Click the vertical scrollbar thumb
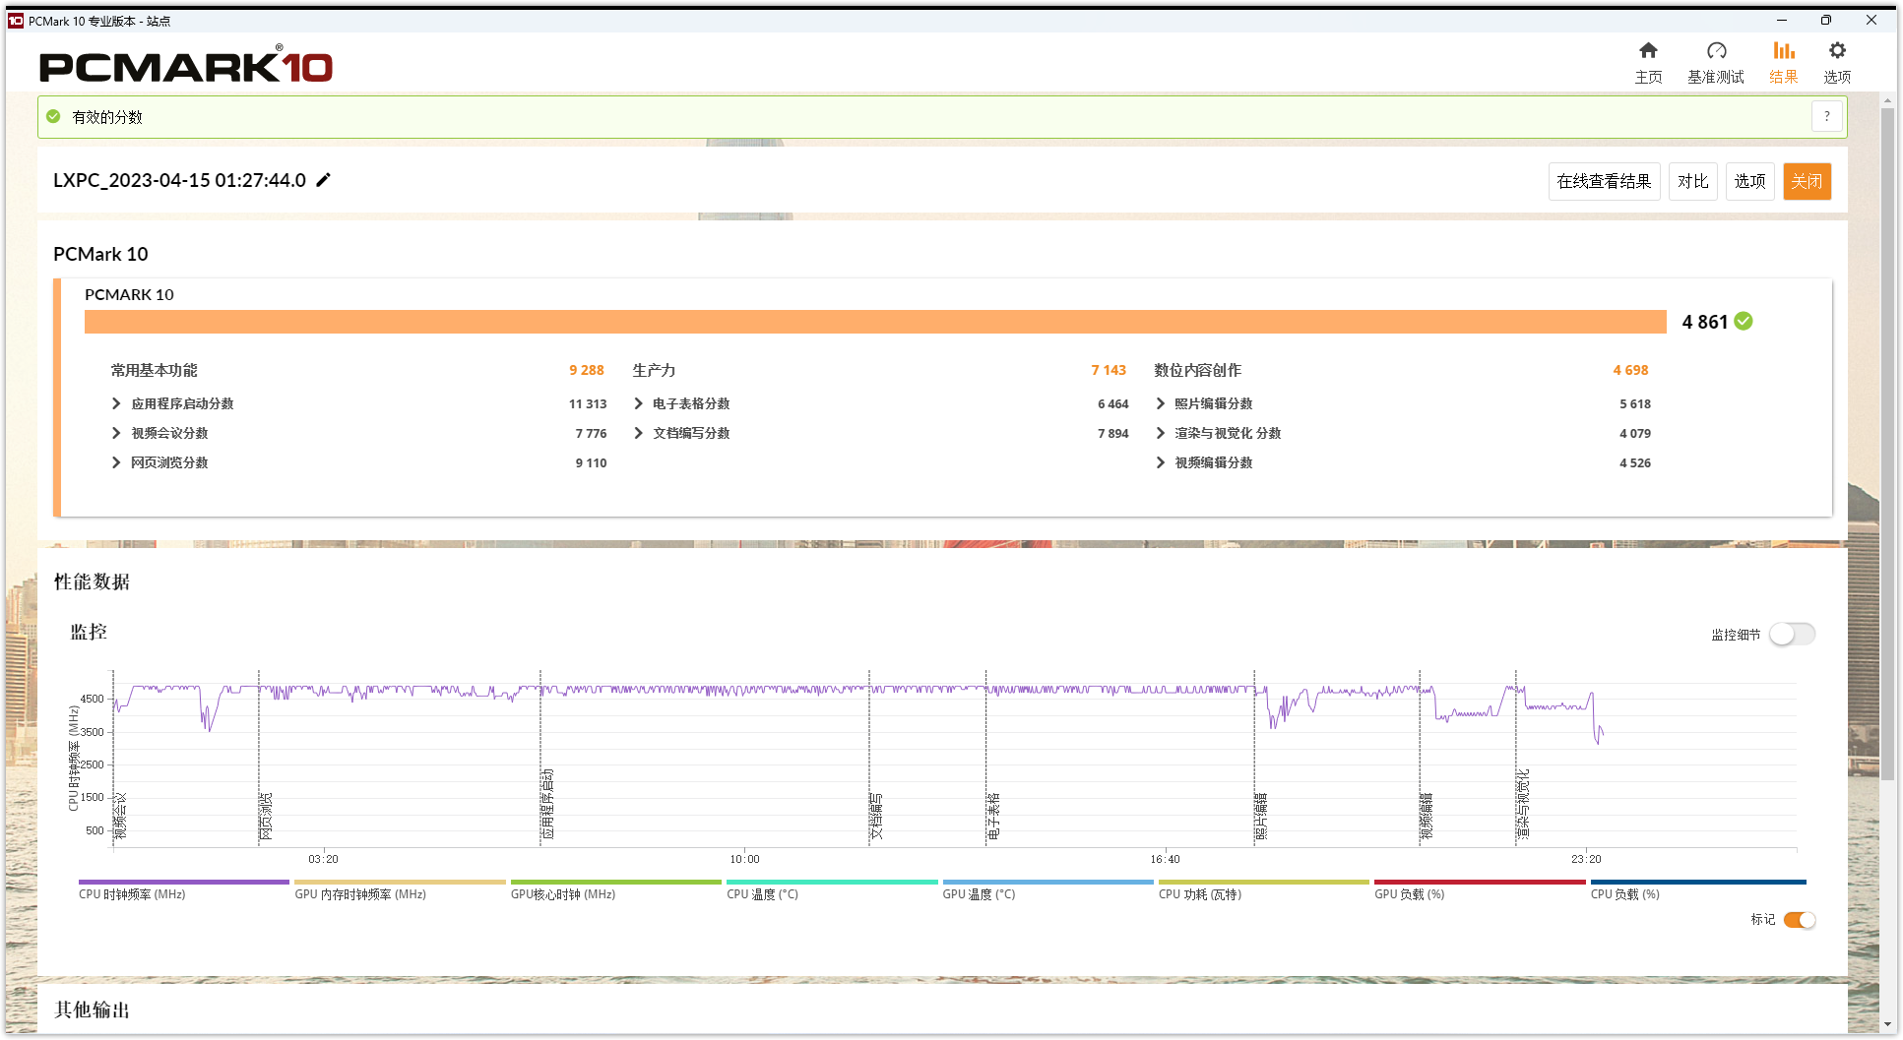The image size is (1903, 1040). [x=1887, y=443]
